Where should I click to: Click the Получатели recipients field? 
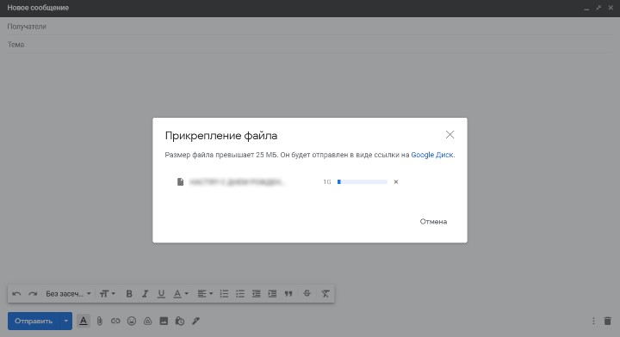(x=310, y=27)
